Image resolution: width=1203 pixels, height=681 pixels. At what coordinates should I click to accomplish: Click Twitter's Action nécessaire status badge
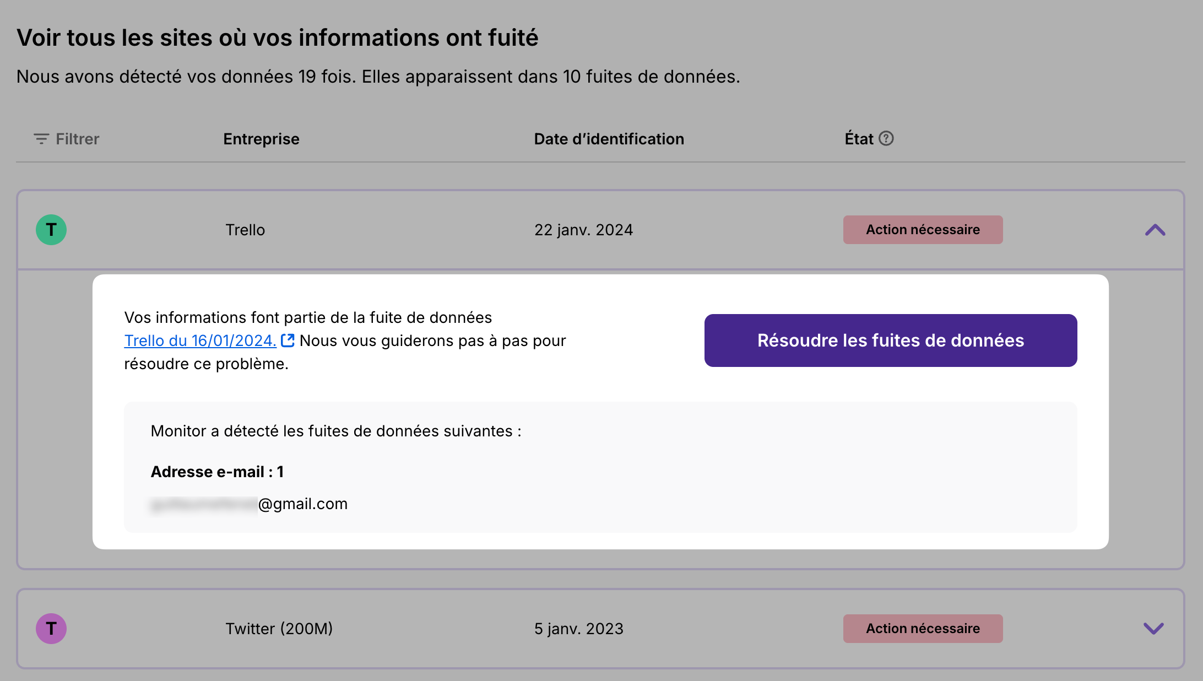pyautogui.click(x=923, y=629)
